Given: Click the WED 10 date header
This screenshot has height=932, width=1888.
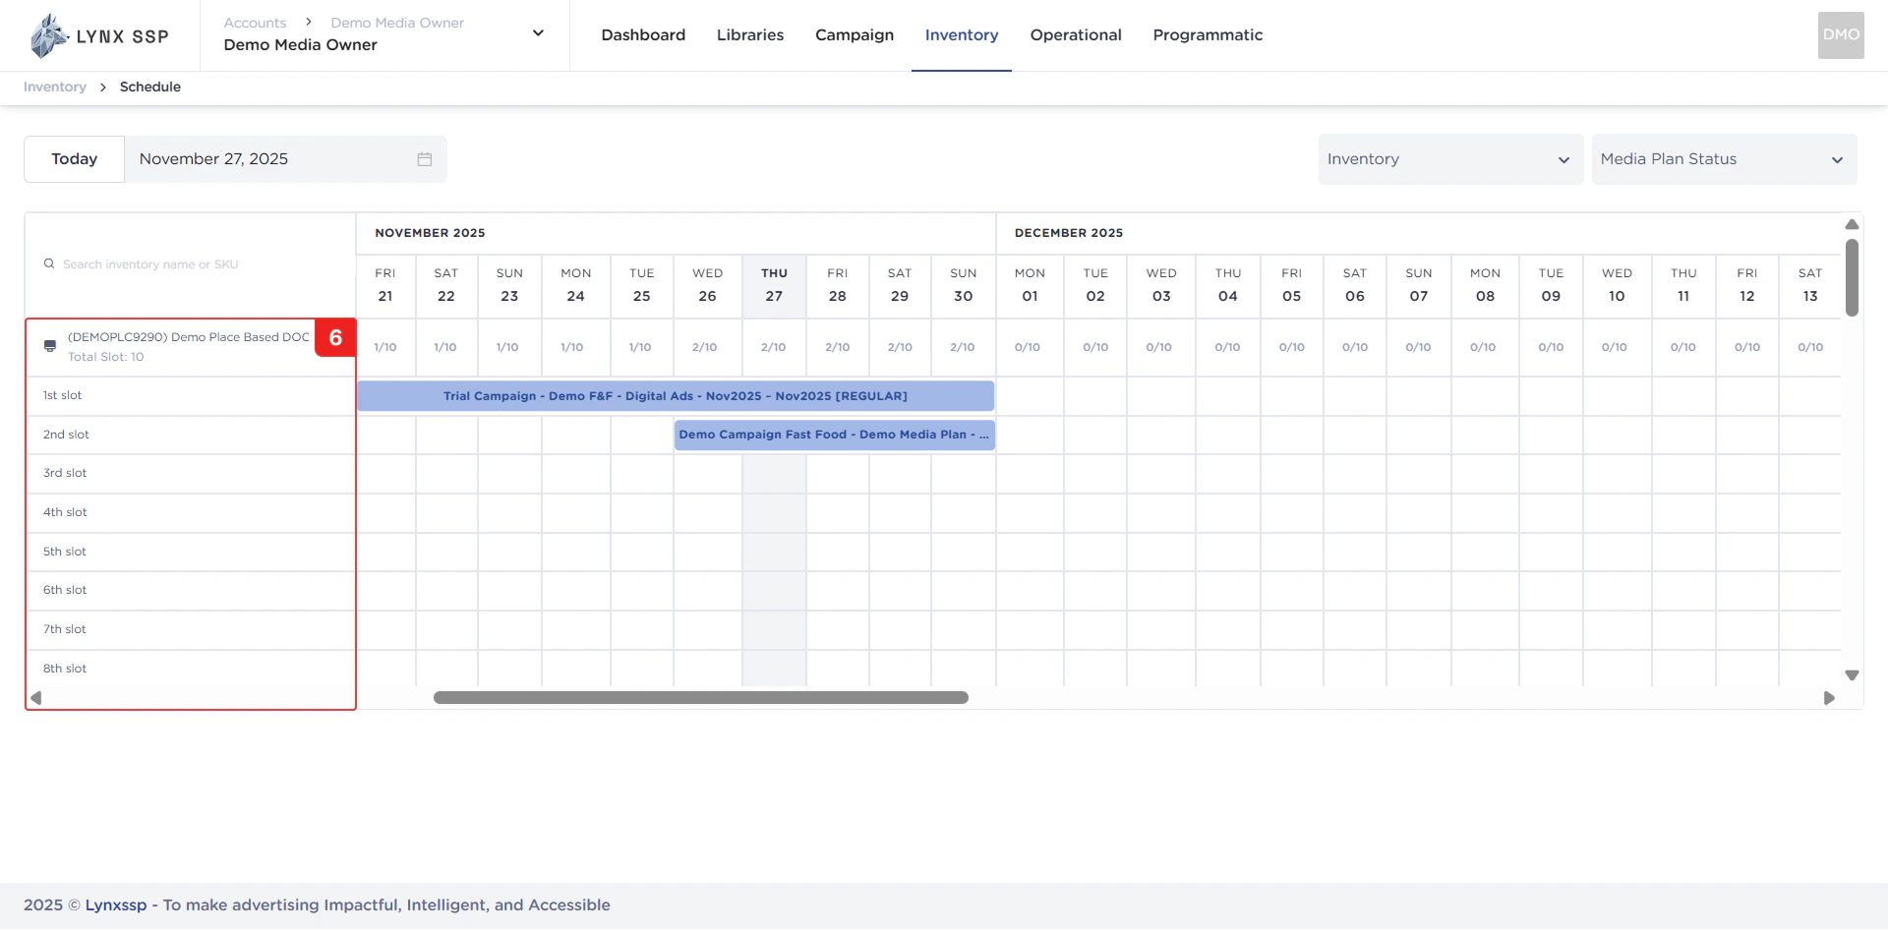Looking at the screenshot, I should point(1617,285).
